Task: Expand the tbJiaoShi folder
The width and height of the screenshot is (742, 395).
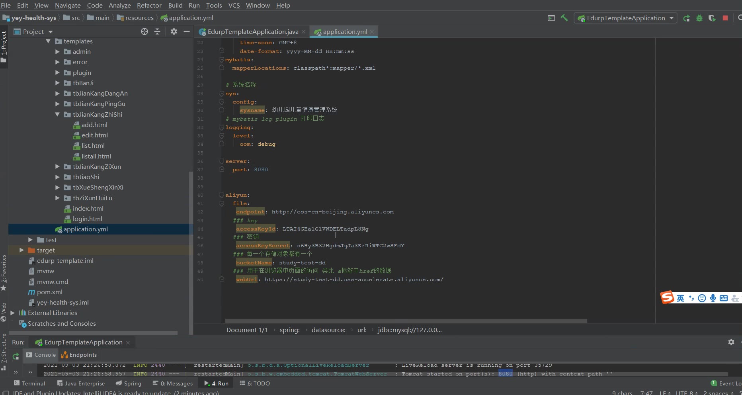Action: pos(57,177)
